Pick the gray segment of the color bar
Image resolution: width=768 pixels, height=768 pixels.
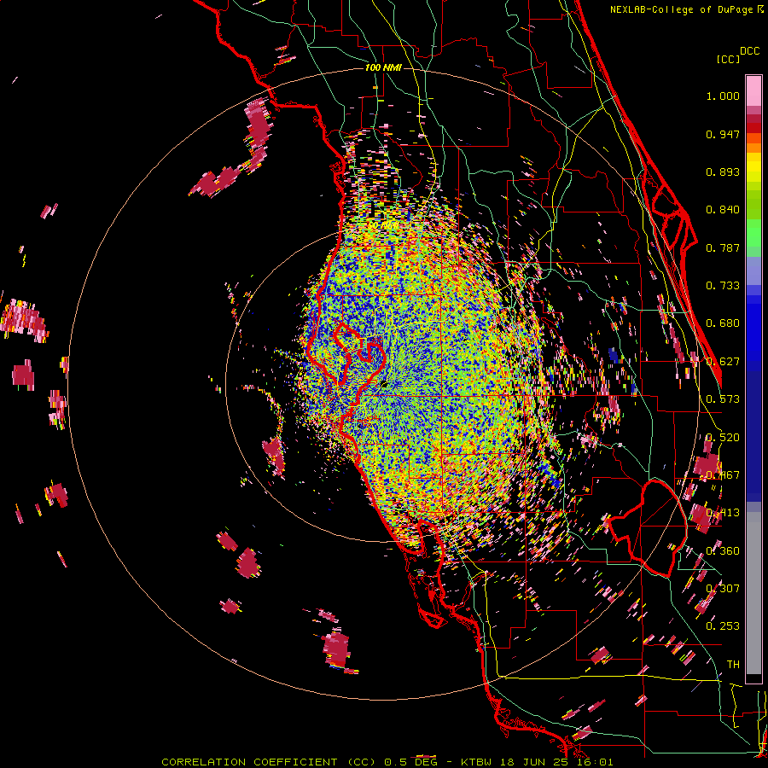tap(753, 593)
